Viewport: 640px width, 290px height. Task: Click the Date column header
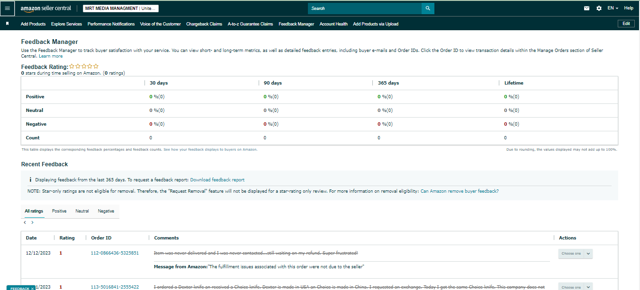coord(31,238)
